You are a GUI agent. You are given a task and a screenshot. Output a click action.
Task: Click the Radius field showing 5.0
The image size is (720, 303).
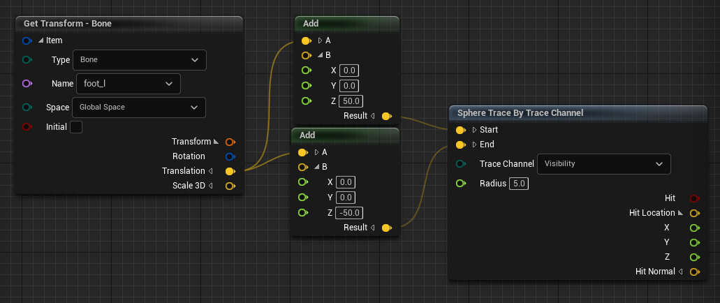pyautogui.click(x=519, y=184)
